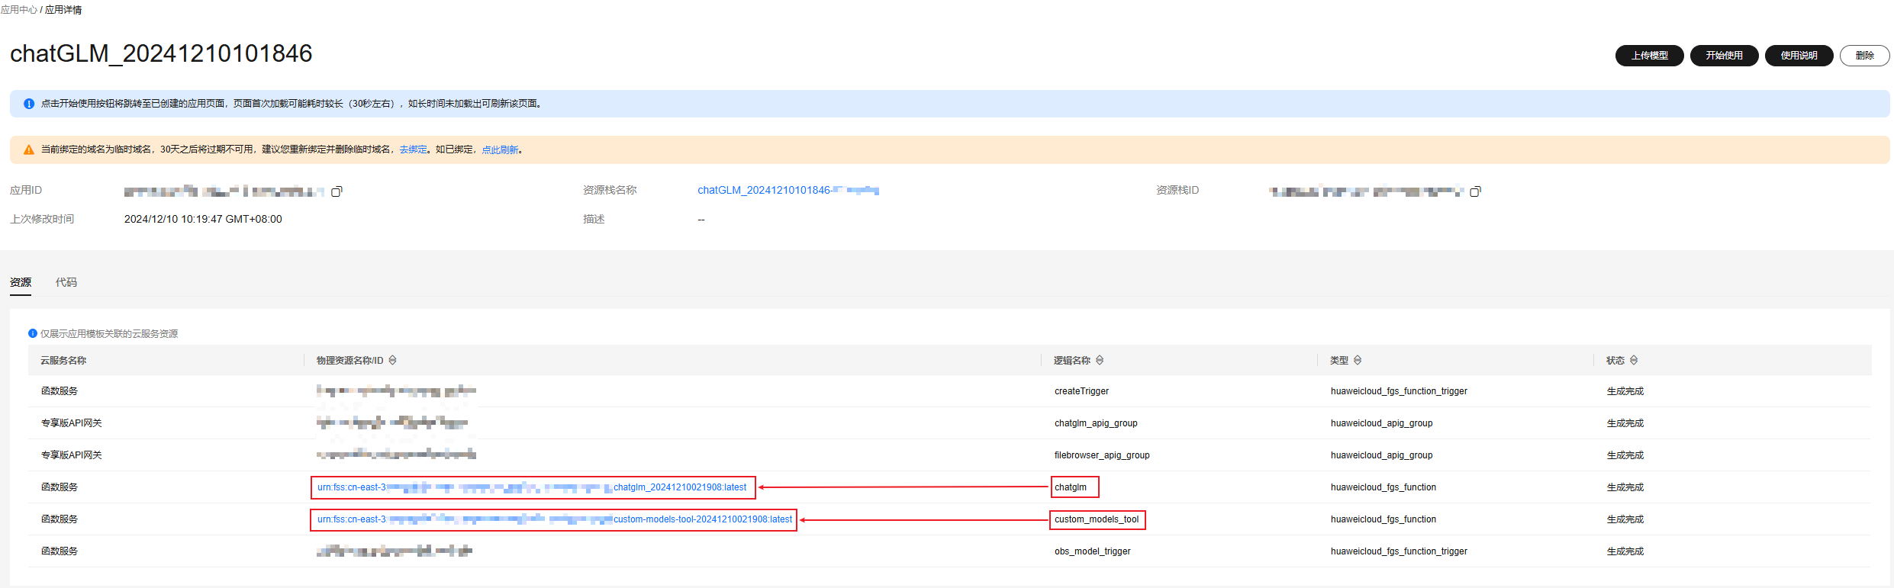The image size is (1894, 588).
Task: Sort by 物理资源名称/ID column
Action: [x=393, y=361]
